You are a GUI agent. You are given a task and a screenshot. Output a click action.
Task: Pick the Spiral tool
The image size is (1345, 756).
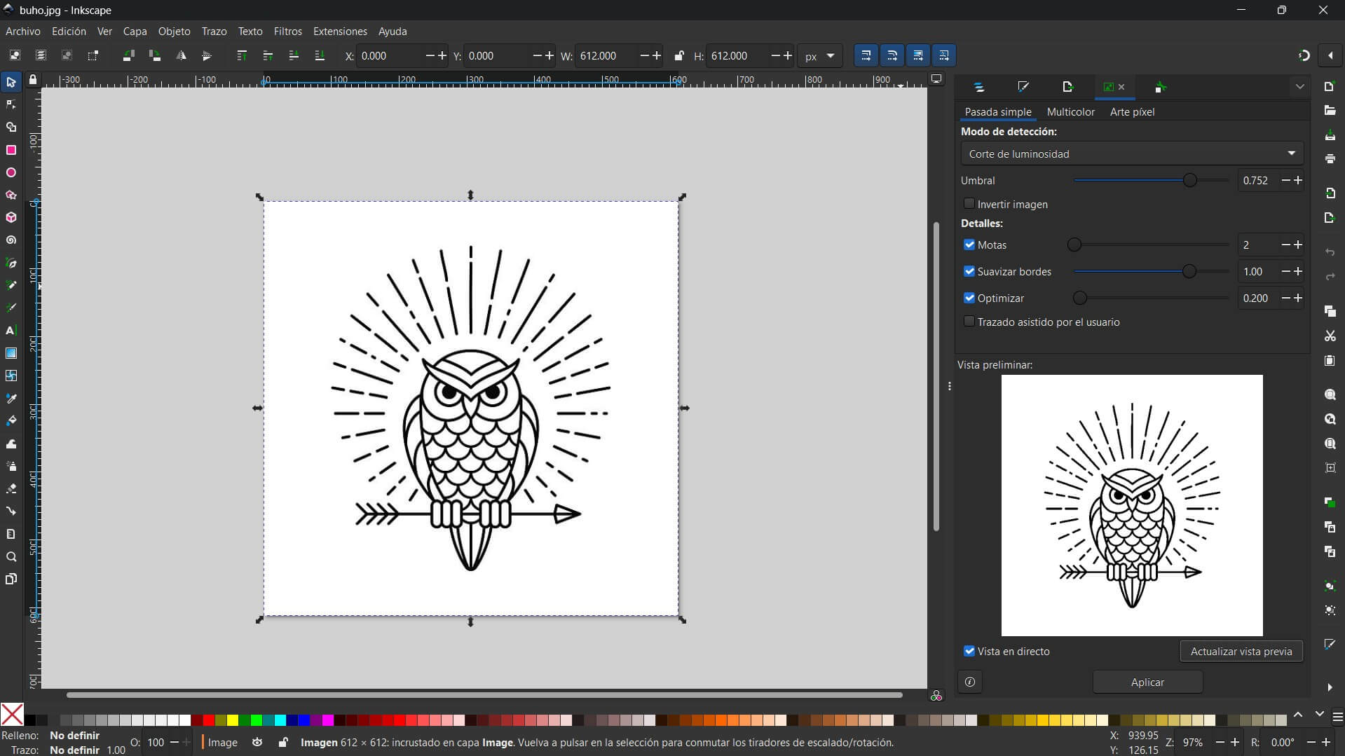[x=11, y=240]
